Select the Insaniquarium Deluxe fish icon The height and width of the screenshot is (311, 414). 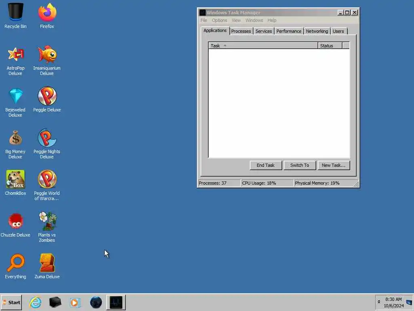pos(47,61)
